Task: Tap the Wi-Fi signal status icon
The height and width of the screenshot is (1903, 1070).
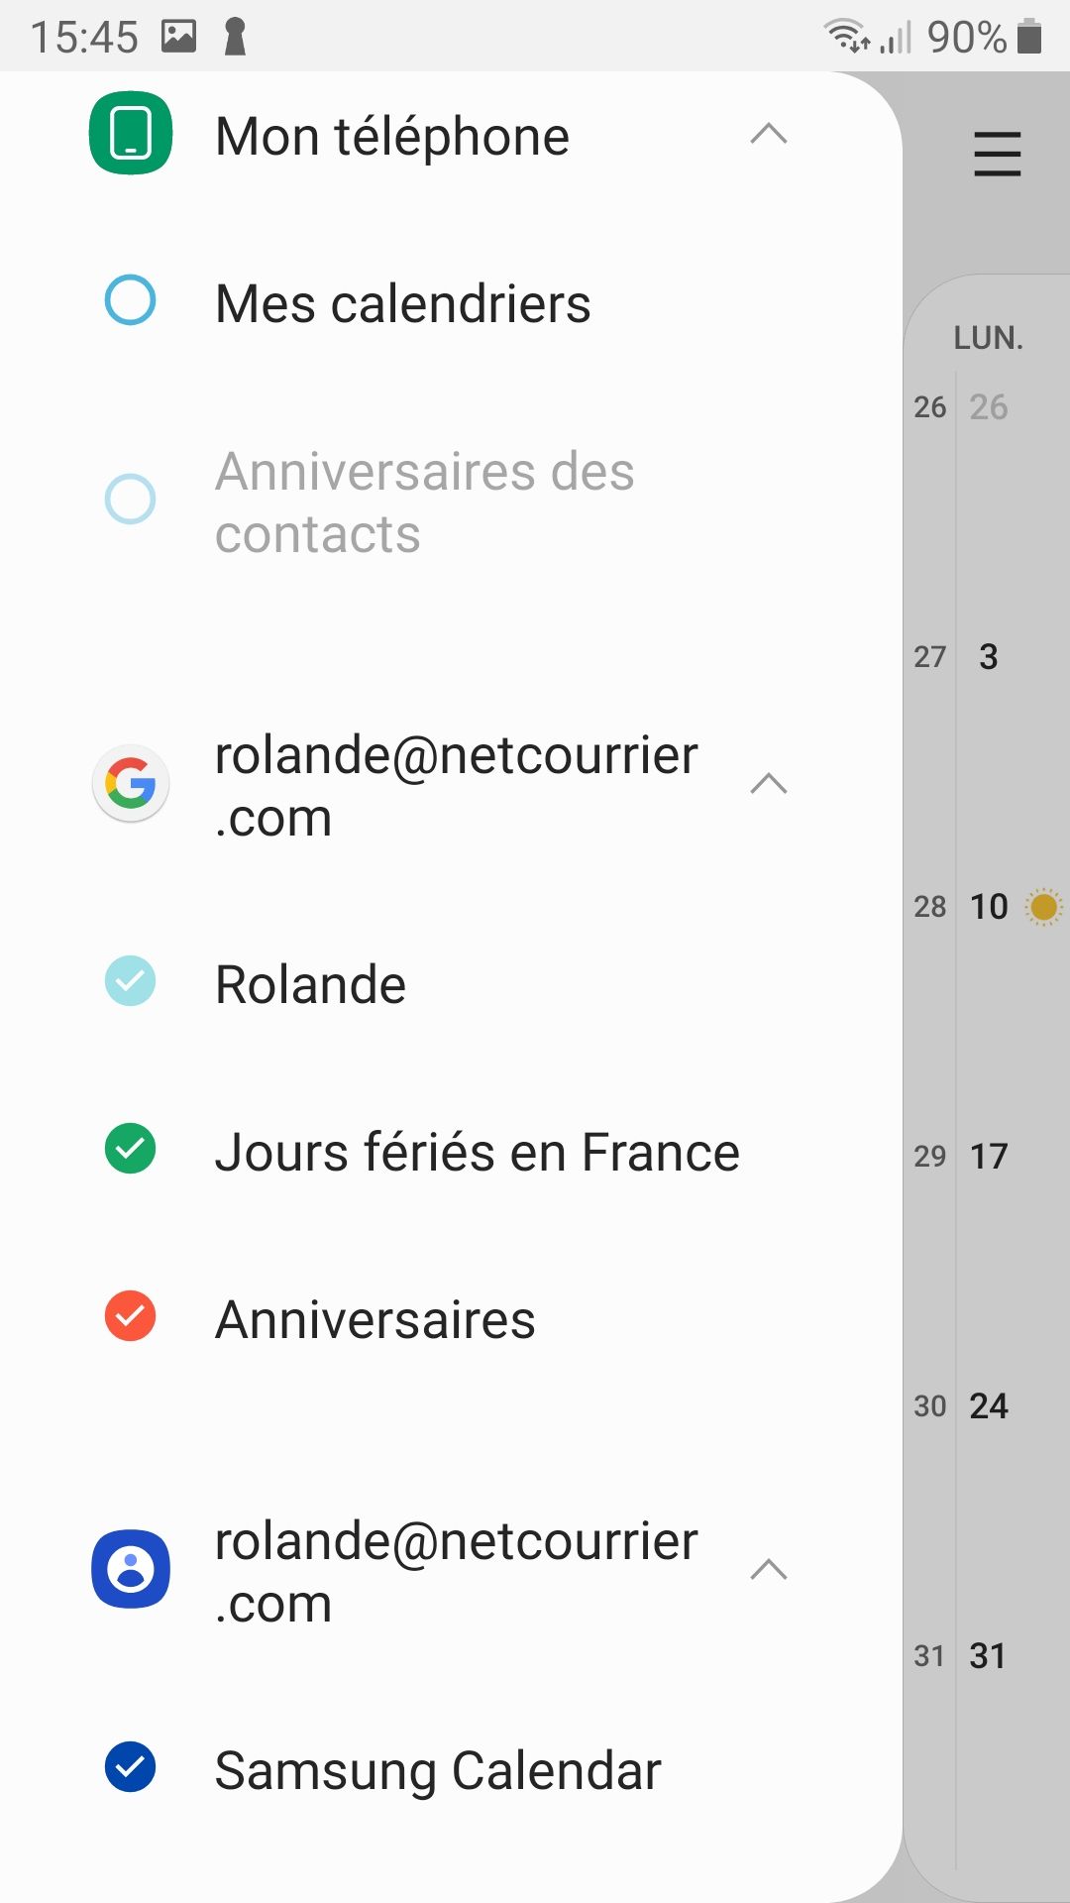Action: [847, 37]
